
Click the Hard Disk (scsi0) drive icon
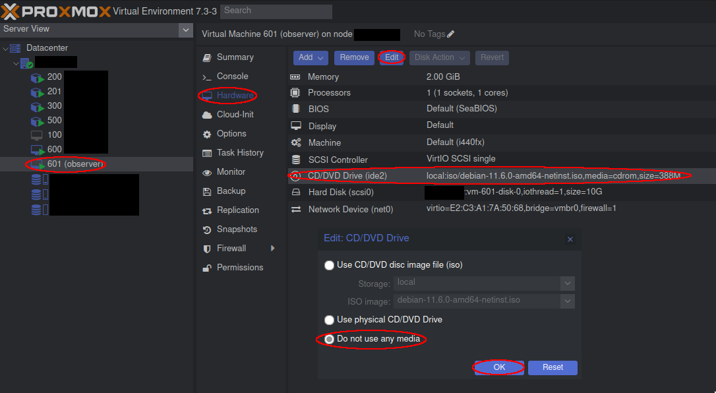[296, 192]
